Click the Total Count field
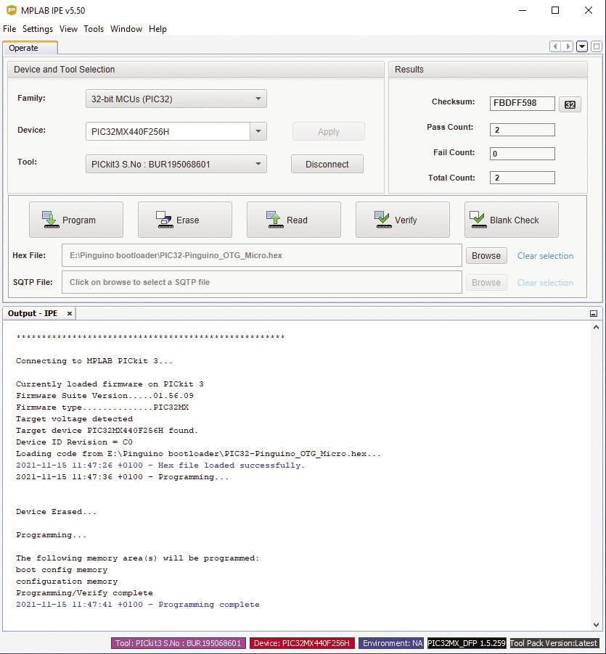Viewport: 606px width, 654px height. pyautogui.click(x=522, y=178)
